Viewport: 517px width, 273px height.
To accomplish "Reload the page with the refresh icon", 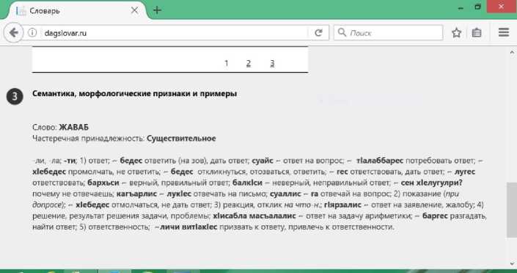I will 318,33.
